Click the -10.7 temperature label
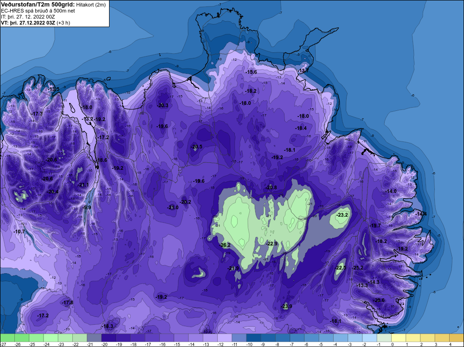This screenshot has height=347, width=464. tap(20, 231)
